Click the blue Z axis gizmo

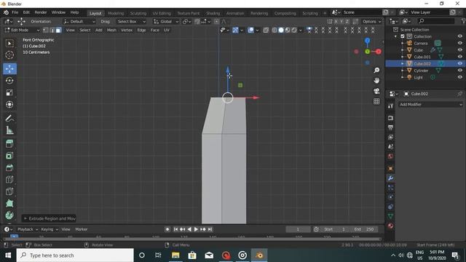coord(367,41)
